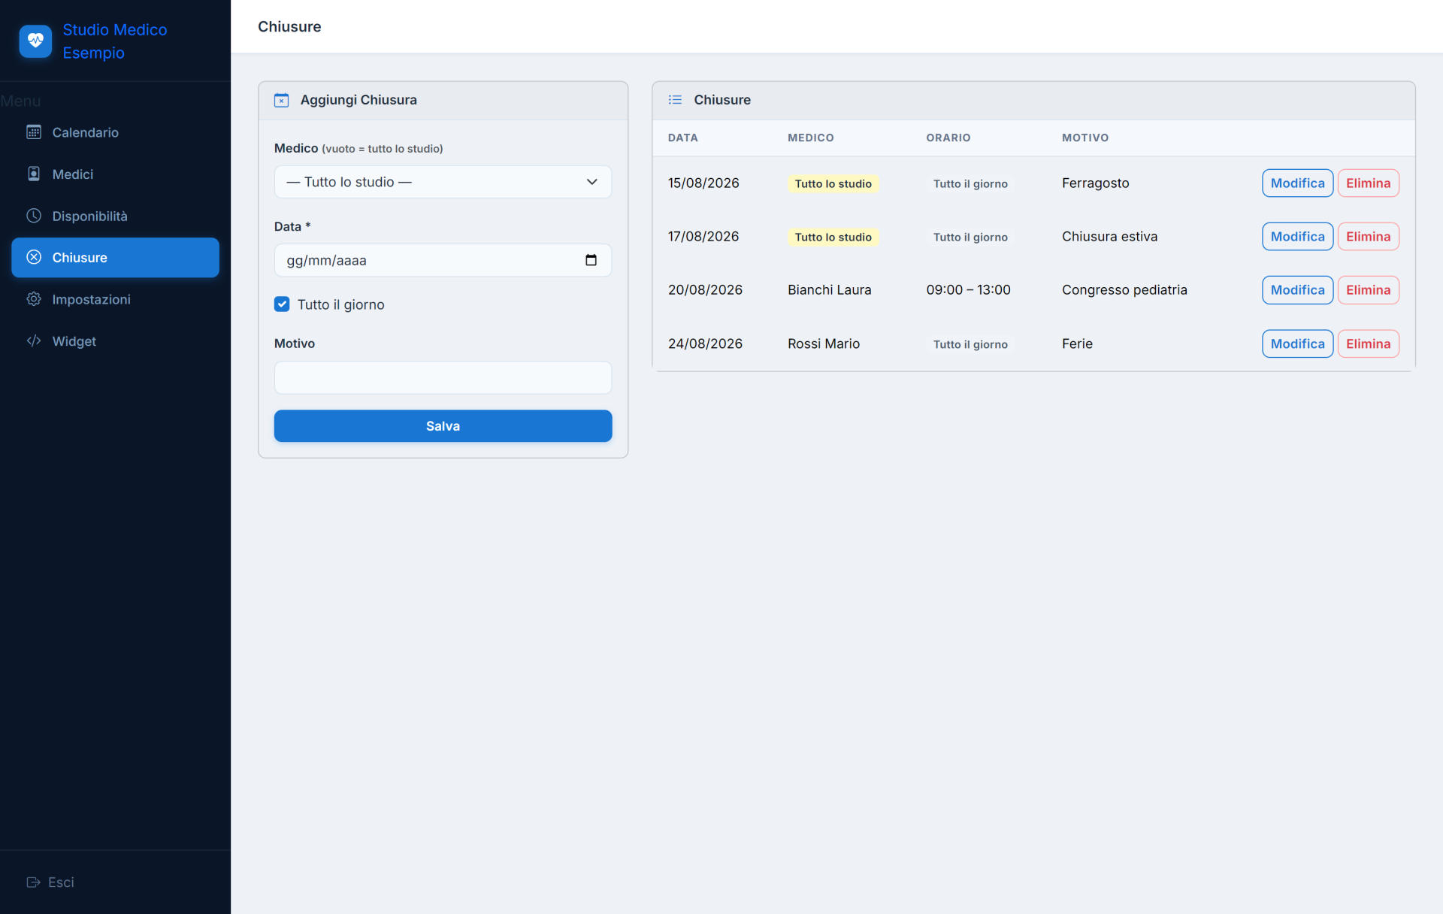Select the Disponibilità clock icon
Viewport: 1443px width, 914px height.
tap(34, 216)
